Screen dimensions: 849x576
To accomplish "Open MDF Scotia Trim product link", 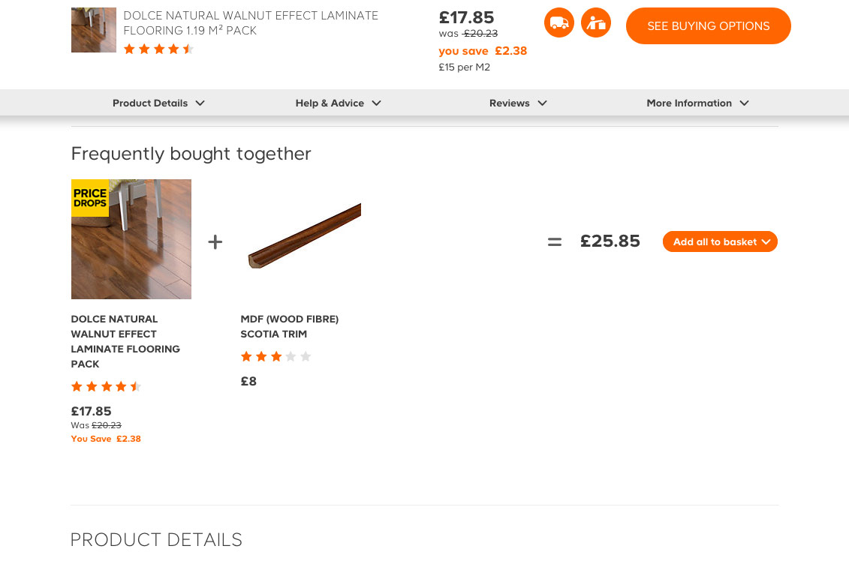I will pos(290,326).
